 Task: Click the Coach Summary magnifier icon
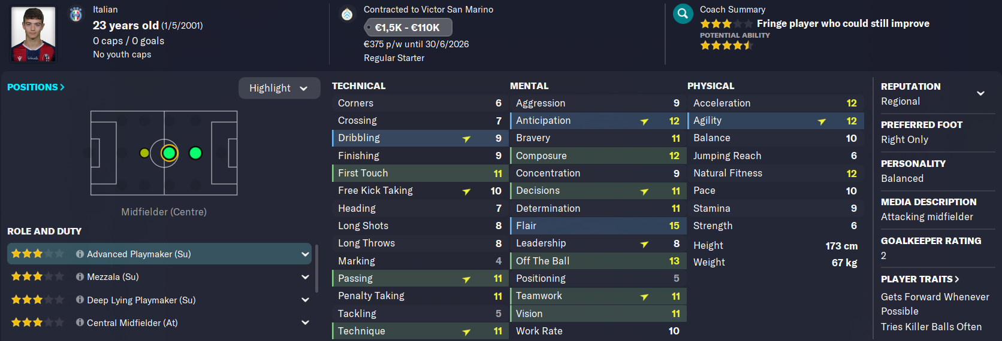683,14
